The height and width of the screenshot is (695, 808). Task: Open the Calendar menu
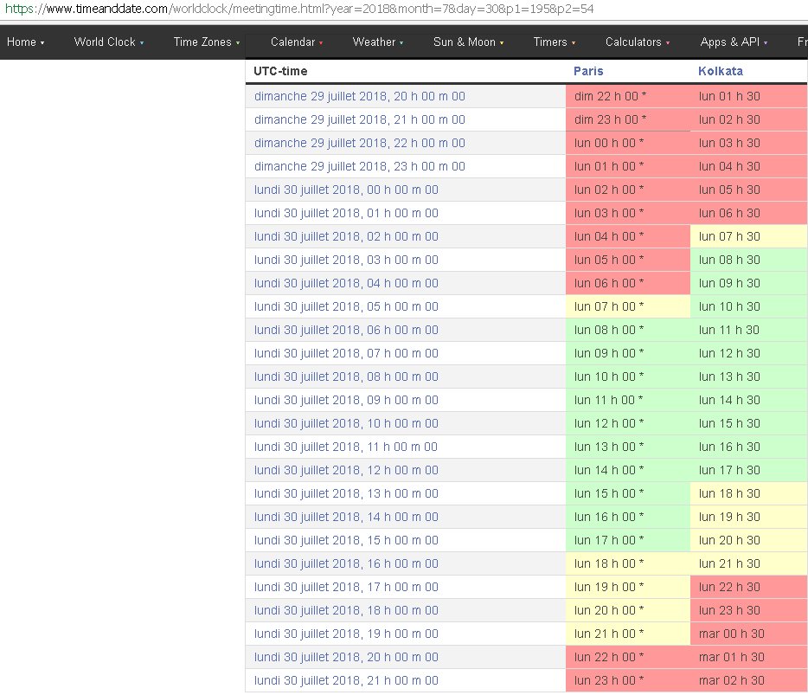click(x=297, y=42)
